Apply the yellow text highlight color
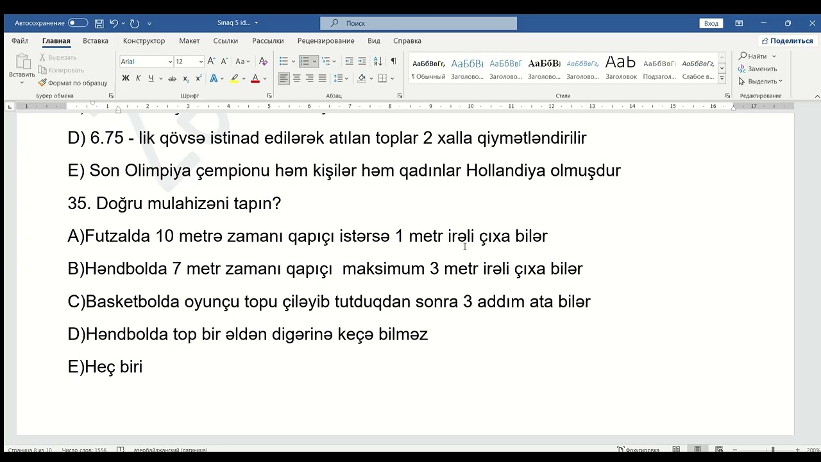The height and width of the screenshot is (462, 821). [x=234, y=78]
